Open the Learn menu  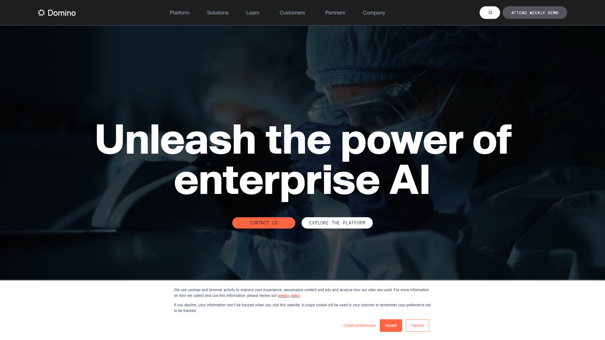click(253, 13)
